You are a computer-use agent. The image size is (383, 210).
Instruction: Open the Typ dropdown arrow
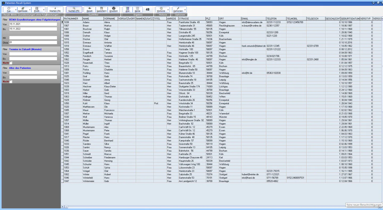point(16,10)
